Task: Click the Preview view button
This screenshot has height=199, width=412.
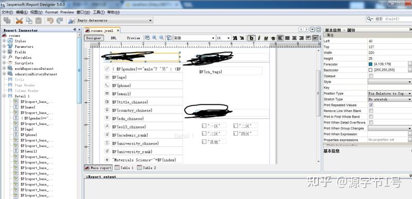Action: click(133, 38)
